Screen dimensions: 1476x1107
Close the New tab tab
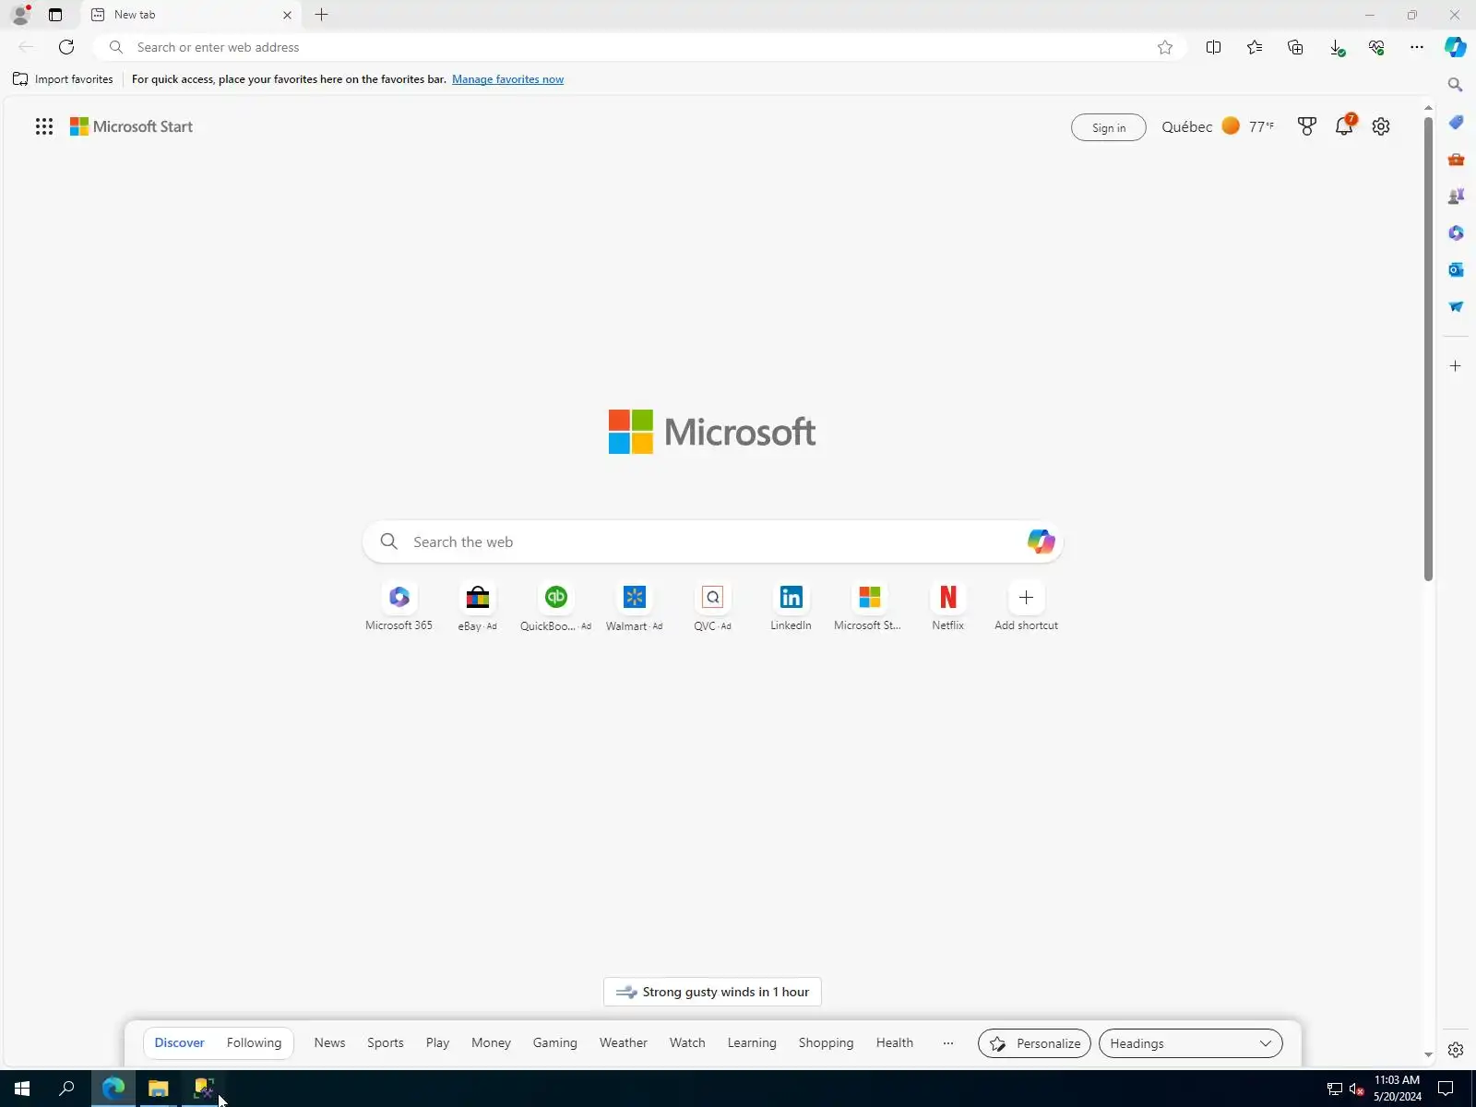click(x=287, y=15)
